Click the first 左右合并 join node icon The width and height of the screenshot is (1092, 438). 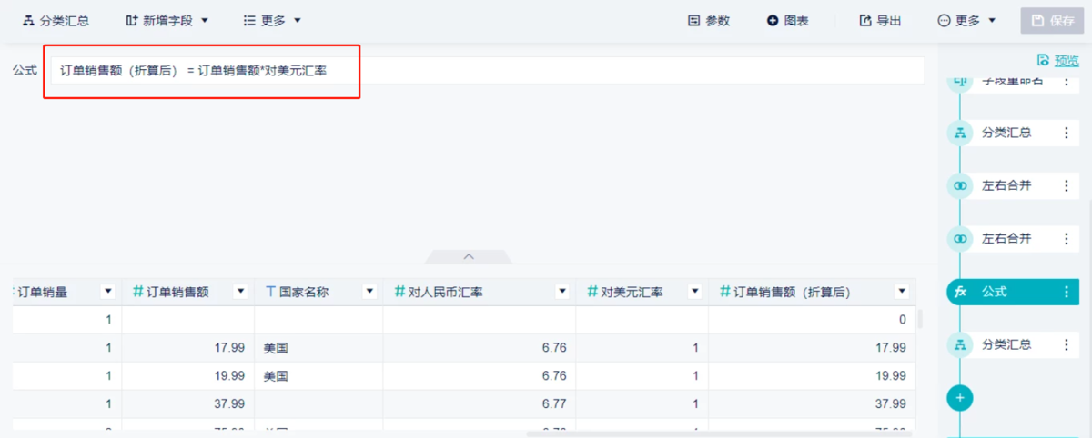tap(960, 185)
